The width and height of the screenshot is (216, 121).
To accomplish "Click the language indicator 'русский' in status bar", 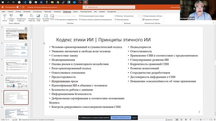I will click(15, 120).
